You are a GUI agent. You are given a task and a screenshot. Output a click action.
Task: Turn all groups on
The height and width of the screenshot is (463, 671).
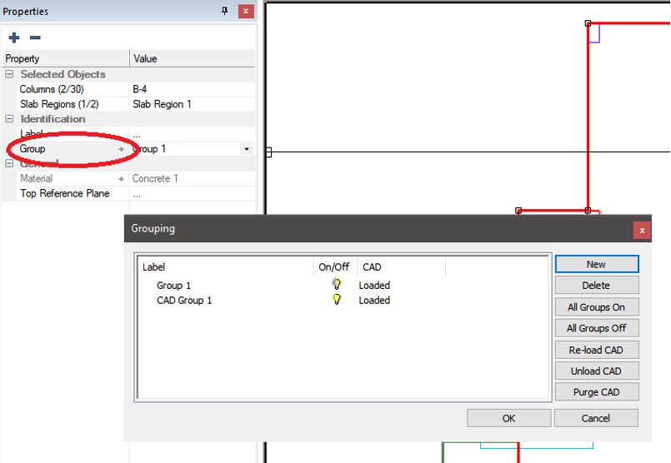[x=596, y=307]
